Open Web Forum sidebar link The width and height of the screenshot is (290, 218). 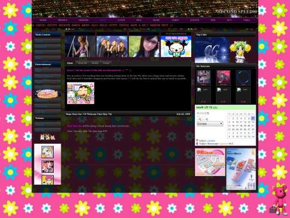click(48, 101)
